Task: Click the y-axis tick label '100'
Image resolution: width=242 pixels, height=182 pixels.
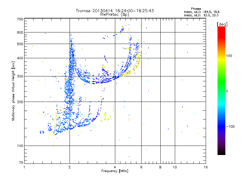Action: (x=20, y=146)
